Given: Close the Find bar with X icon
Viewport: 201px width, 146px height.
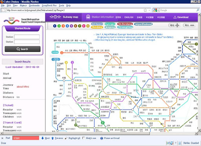Looking at the screenshot, I should (2, 138).
